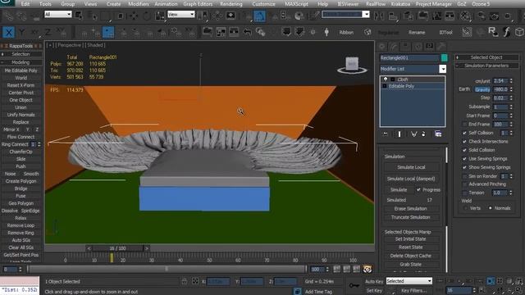The image size is (525, 295).
Task: Click the ViewCube in the viewport
Action: pos(352,65)
